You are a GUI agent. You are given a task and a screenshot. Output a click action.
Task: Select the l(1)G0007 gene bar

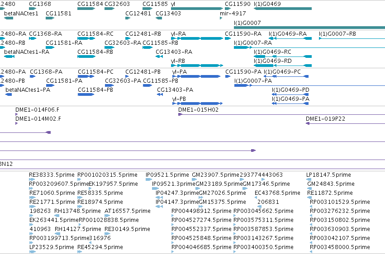(309, 28)
